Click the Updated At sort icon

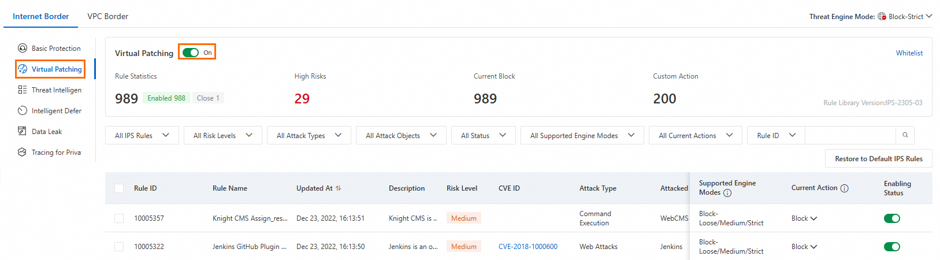point(339,188)
